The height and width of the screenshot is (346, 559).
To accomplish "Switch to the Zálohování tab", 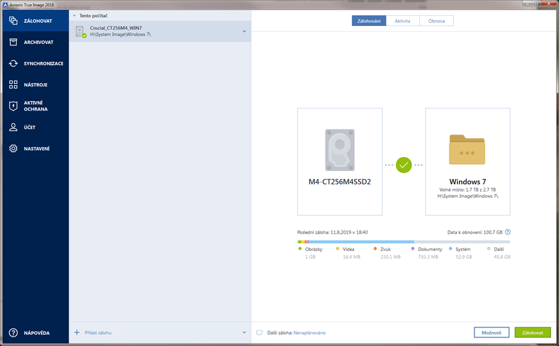I will (369, 21).
